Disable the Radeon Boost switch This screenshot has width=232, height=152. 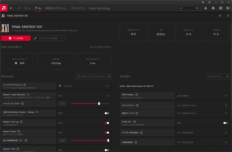point(107,133)
